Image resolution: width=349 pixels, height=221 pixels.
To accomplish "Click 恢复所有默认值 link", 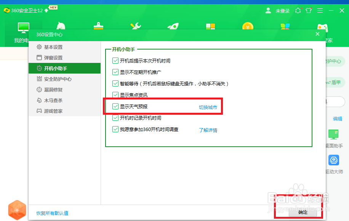I will click(x=52, y=213).
